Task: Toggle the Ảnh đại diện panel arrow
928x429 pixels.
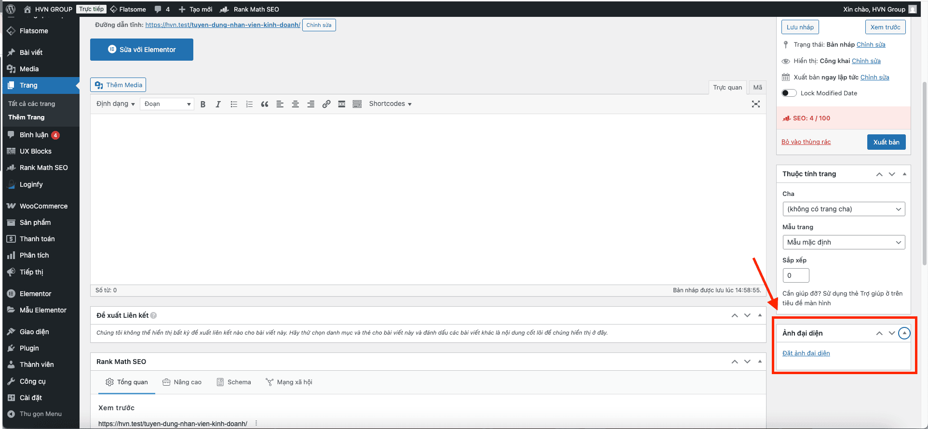Action: click(904, 333)
